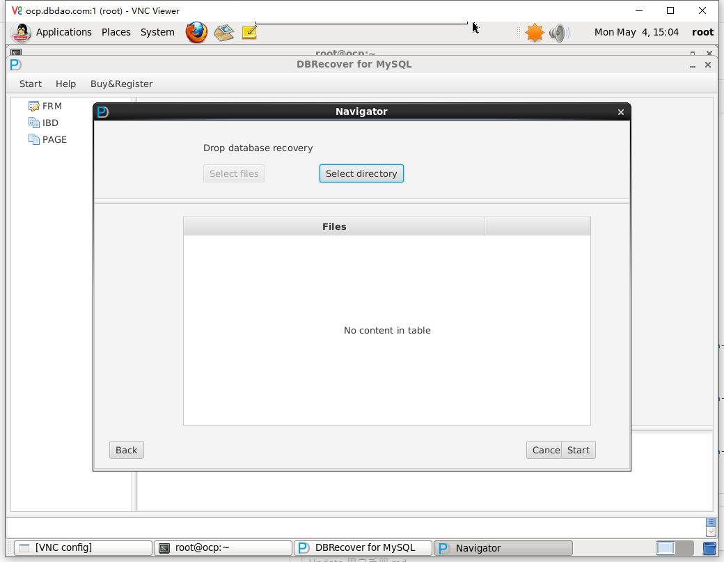Screen dimensions: 724x562
Task: Switch to root@ocp terminal in taskbar
Action: tap(223, 548)
